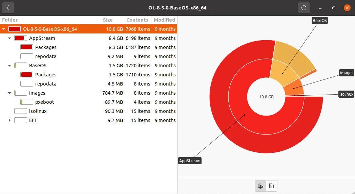355x194 pixels.
Task: Select the BaseOS folder row
Action: point(88,66)
